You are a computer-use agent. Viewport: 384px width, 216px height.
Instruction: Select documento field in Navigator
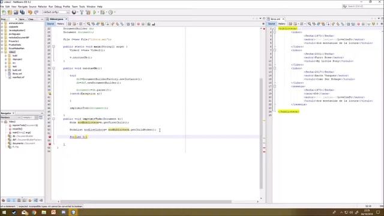tap(24, 143)
